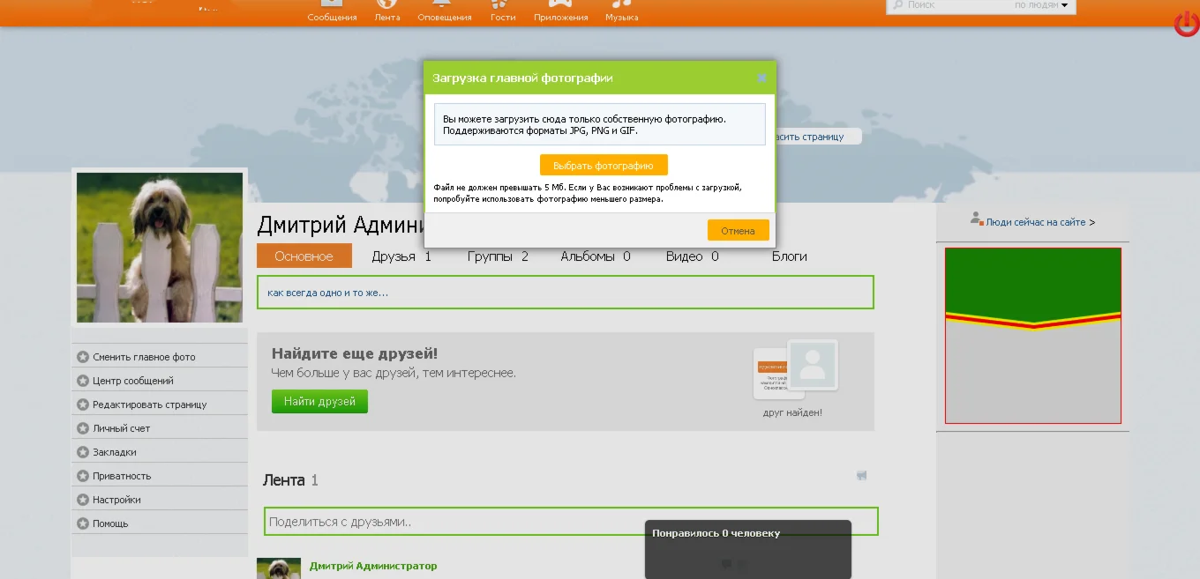Click person icon next to Люди сейчас на сайте
The width and height of the screenshot is (1200, 579).
point(976,218)
